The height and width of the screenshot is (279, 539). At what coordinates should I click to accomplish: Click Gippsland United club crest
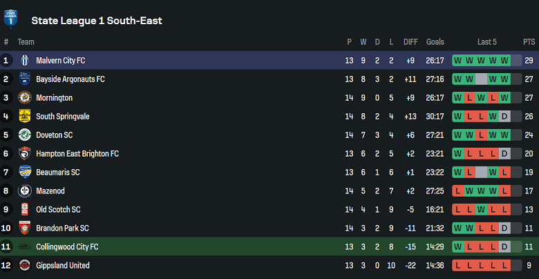[x=25, y=266]
